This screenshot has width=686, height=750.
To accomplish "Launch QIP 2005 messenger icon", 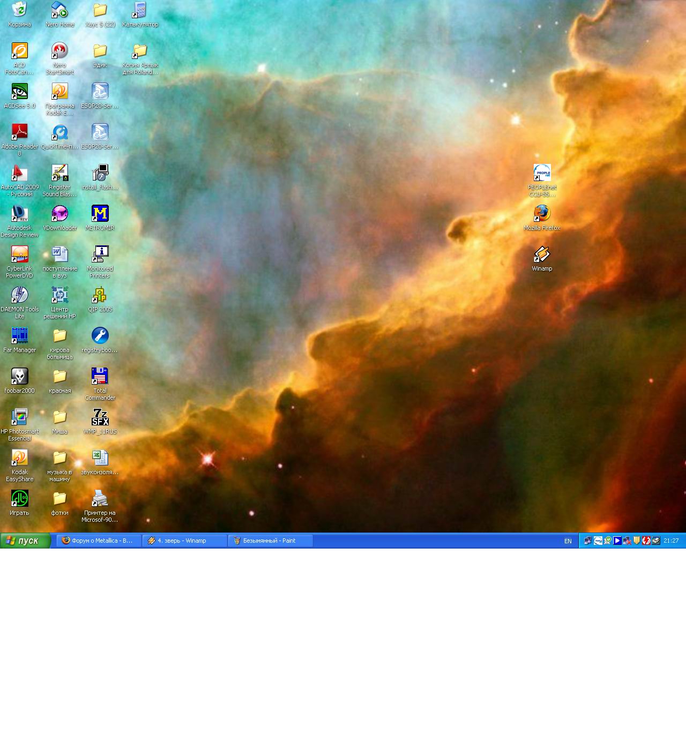I will (x=100, y=295).
